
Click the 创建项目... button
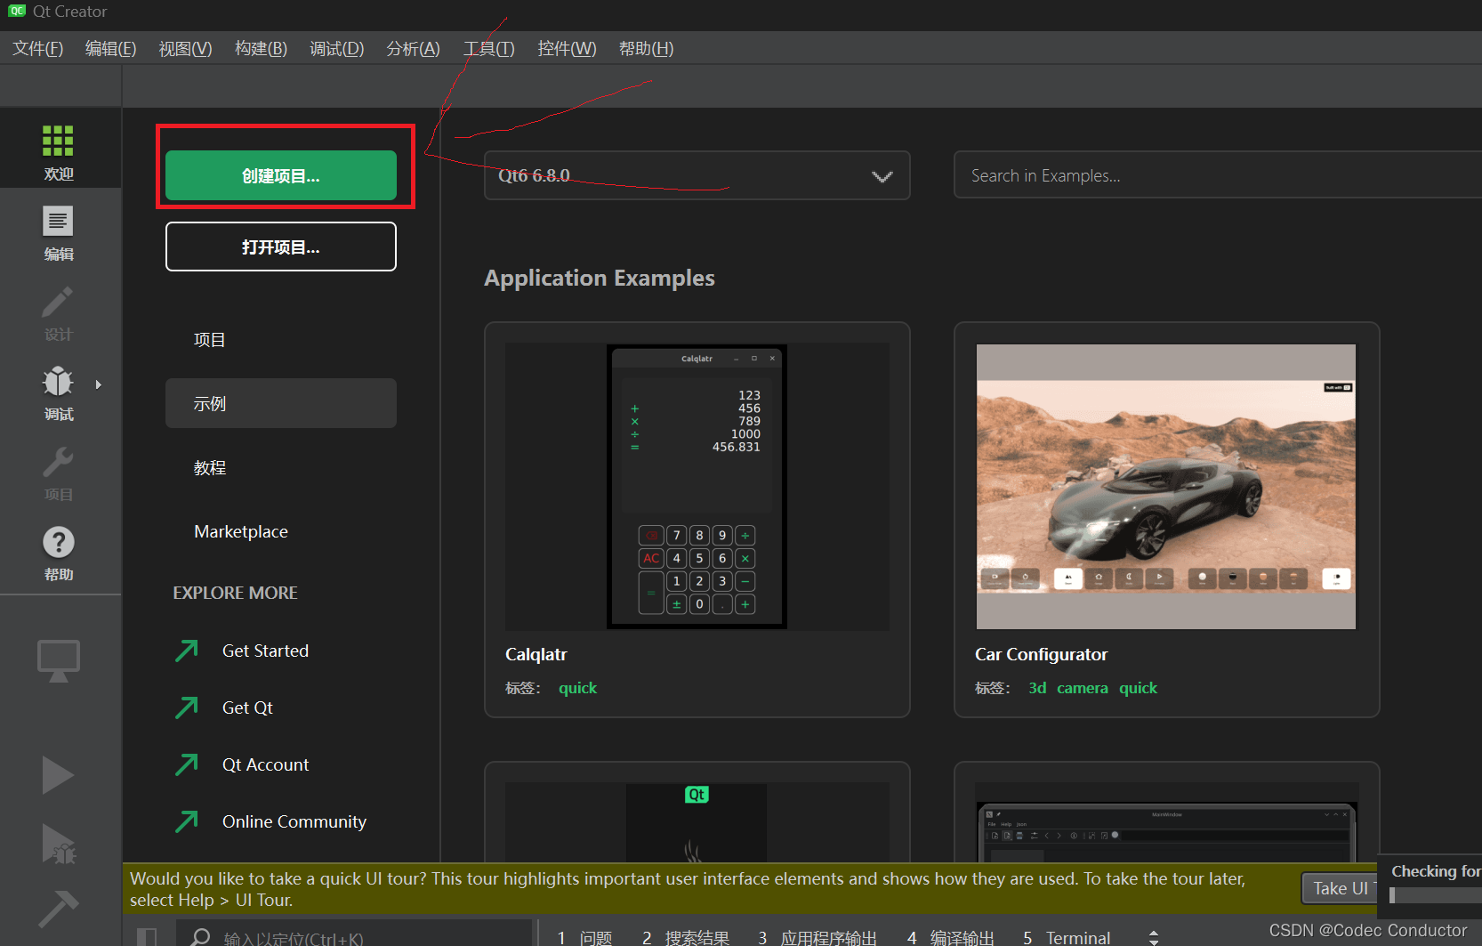(x=281, y=175)
